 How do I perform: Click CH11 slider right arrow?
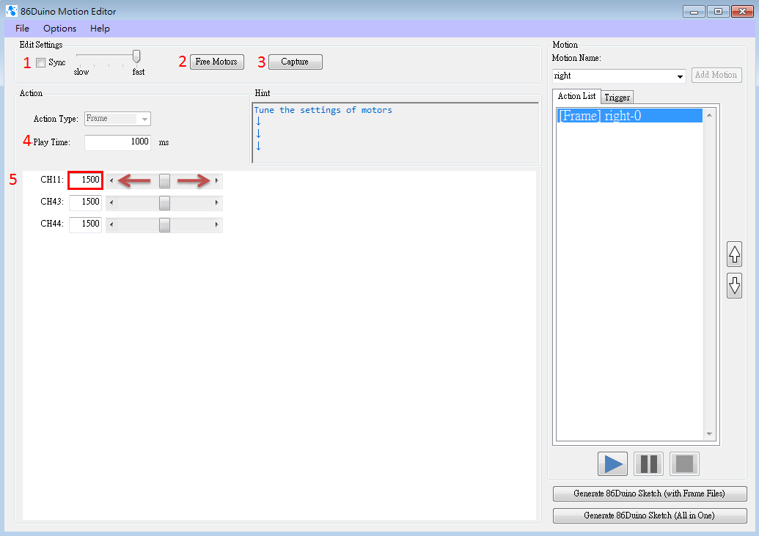coord(216,180)
